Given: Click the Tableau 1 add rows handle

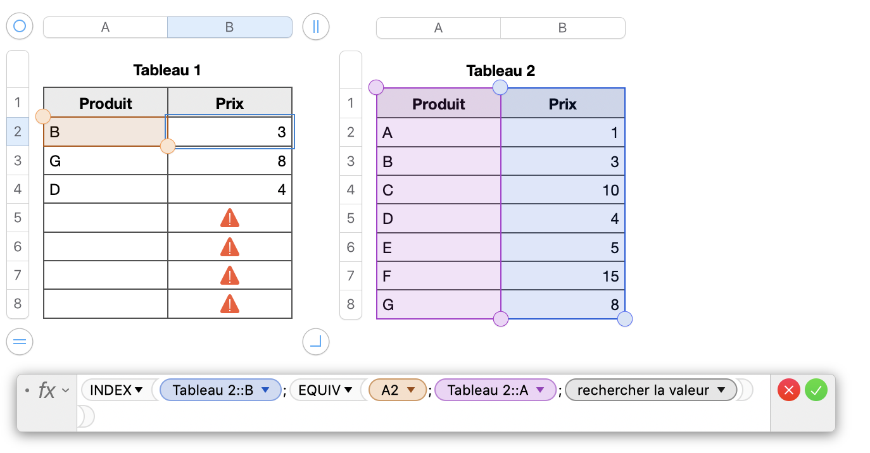Looking at the screenshot, I should tap(20, 342).
